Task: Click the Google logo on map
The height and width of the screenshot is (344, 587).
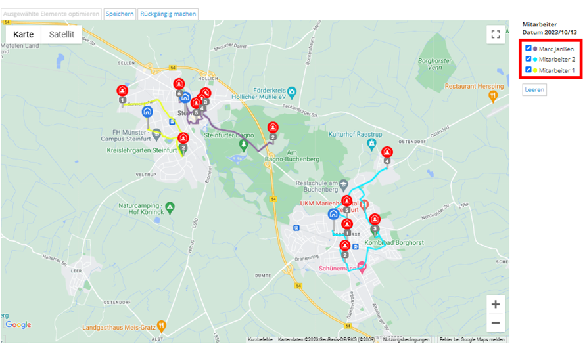Action: pyautogui.click(x=18, y=324)
